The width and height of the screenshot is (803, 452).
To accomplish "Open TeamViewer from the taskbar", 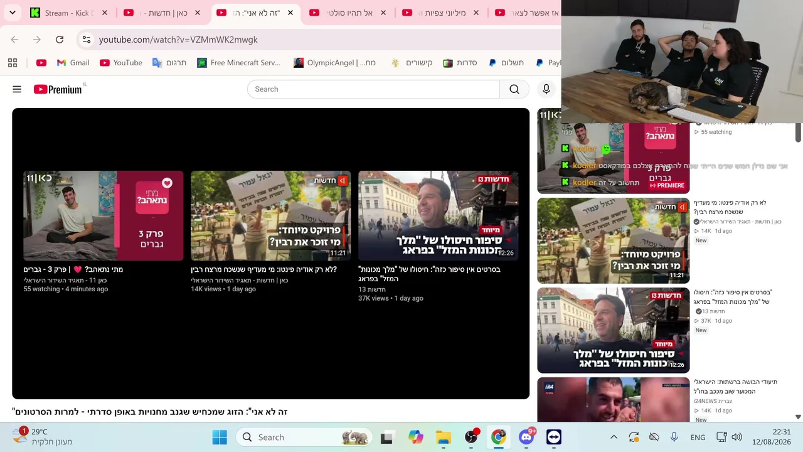I will 554,438.
